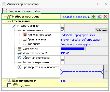Expand the Подписи section
This screenshot has height=92, width=110.
coord(4,85)
